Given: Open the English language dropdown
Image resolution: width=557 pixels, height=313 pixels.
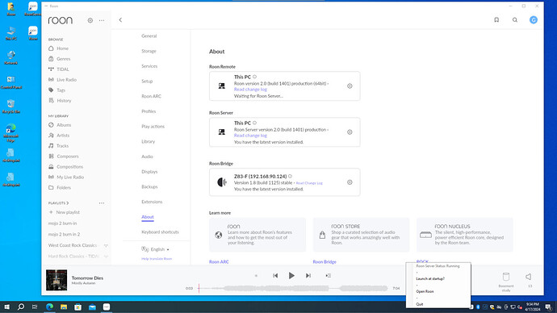Looking at the screenshot, I should tap(156, 249).
